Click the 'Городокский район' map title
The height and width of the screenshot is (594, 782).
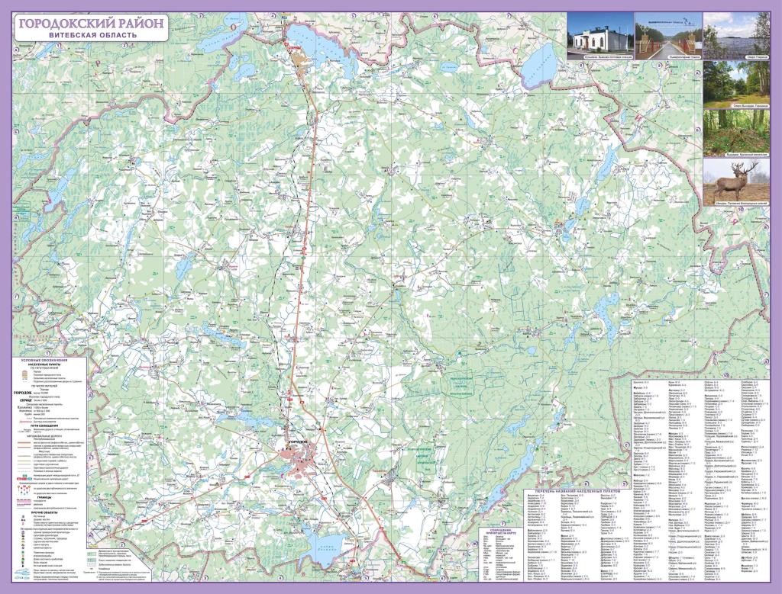coord(90,23)
